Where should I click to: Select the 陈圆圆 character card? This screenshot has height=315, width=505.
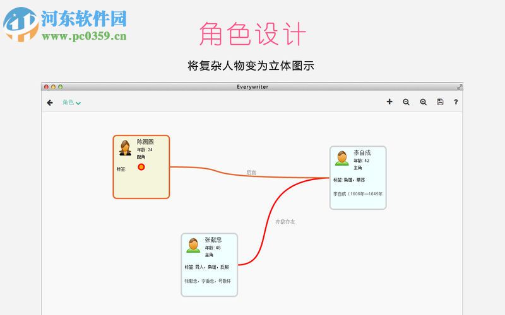pos(141,167)
